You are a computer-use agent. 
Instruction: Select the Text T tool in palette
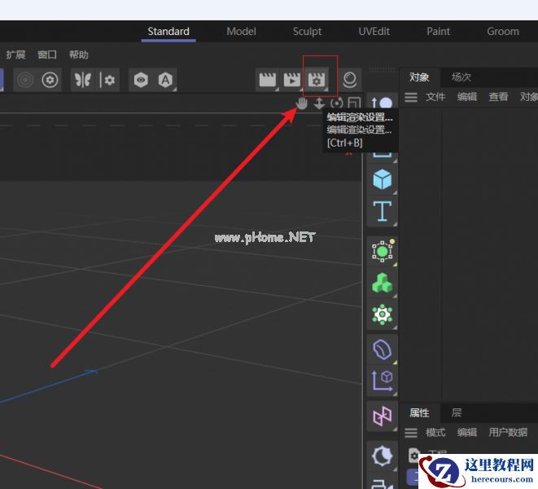(382, 211)
